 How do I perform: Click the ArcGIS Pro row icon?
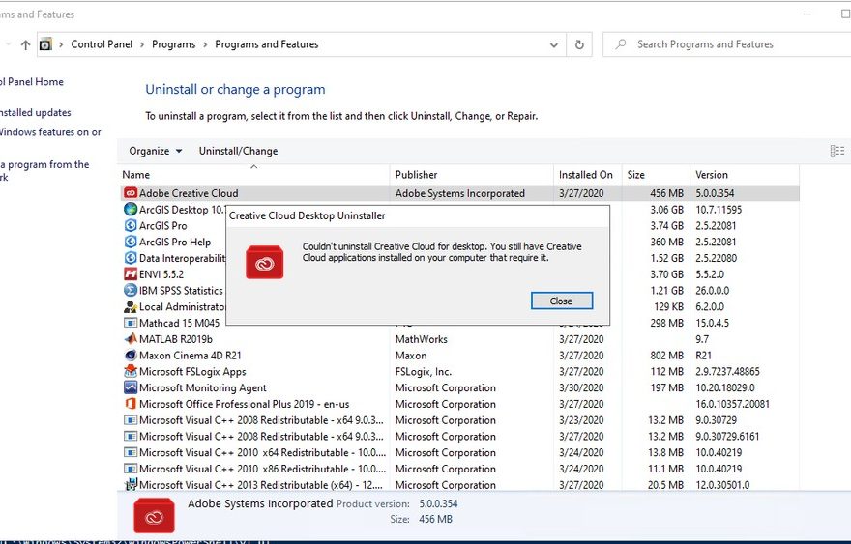coord(131,226)
